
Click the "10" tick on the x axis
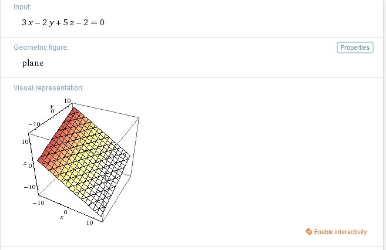tap(89, 223)
